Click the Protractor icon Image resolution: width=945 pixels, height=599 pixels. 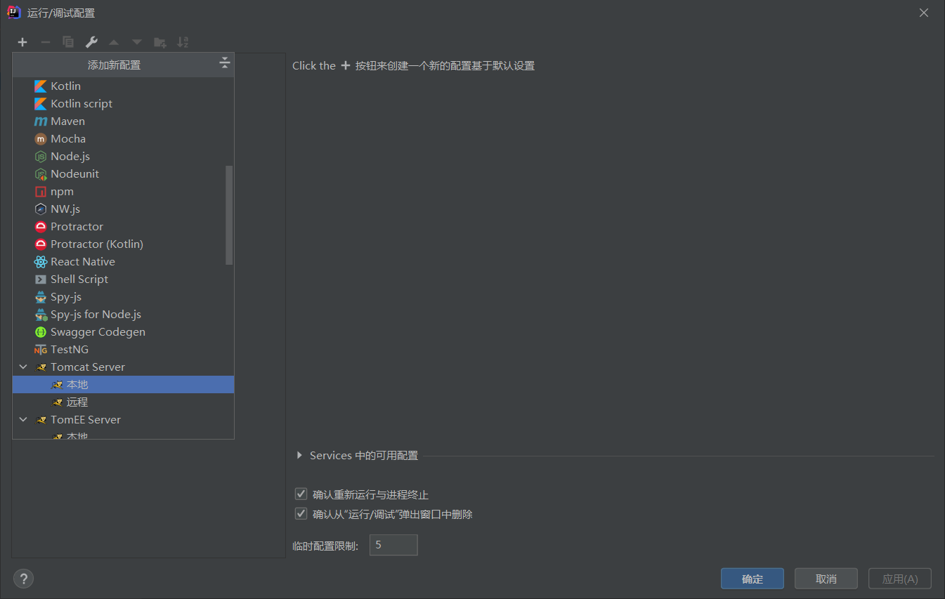(41, 226)
